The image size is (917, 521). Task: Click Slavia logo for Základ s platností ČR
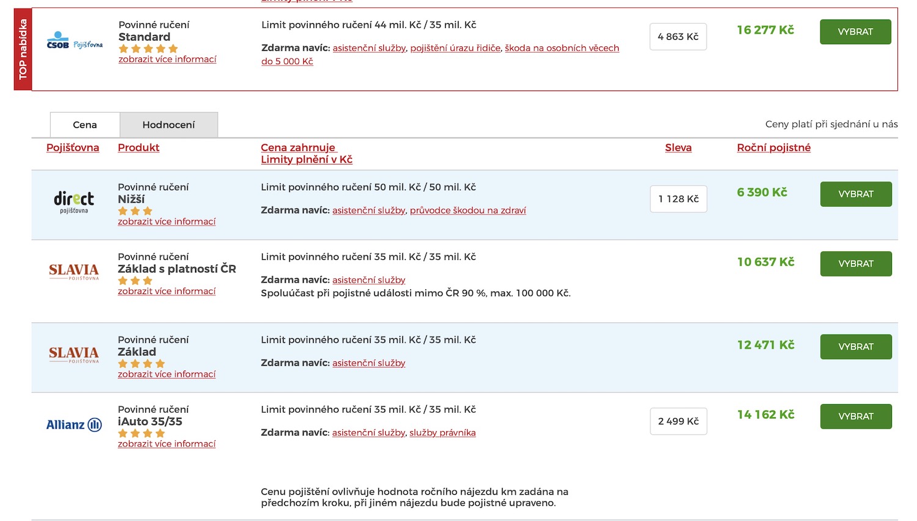tap(74, 271)
